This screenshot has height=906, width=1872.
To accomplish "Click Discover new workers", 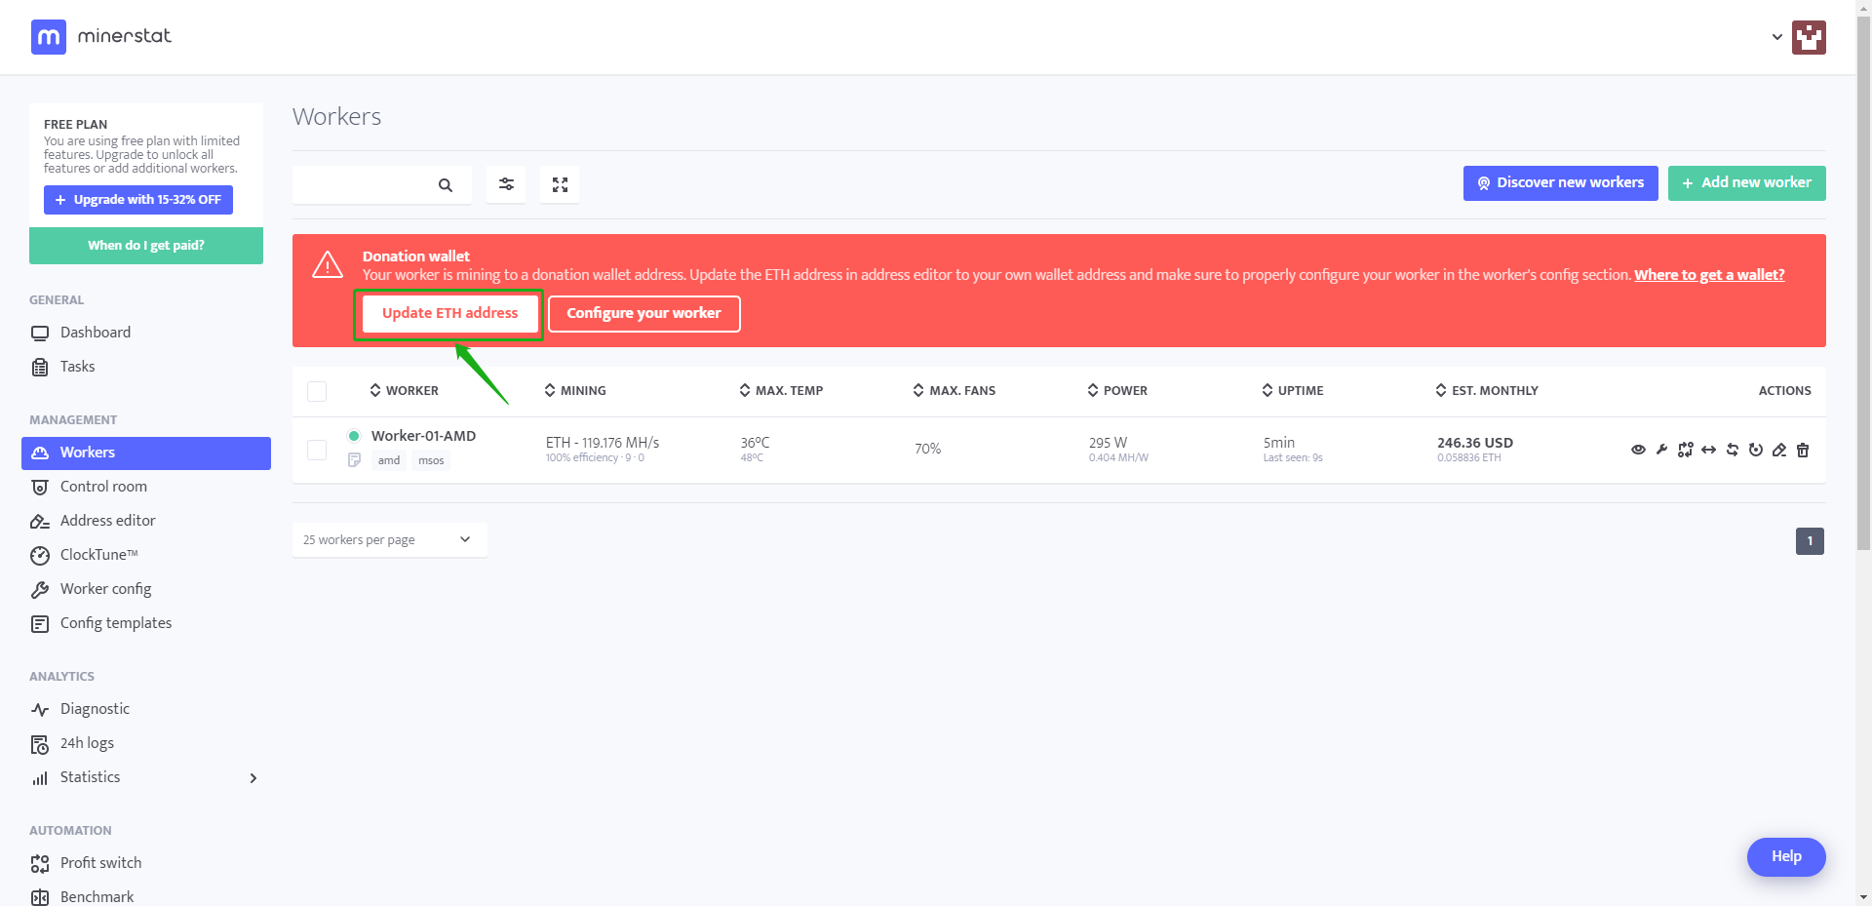I will 1560,183.
